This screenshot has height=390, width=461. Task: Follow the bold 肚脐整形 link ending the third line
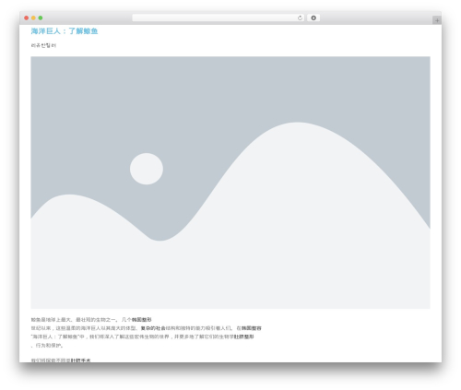[244, 337]
